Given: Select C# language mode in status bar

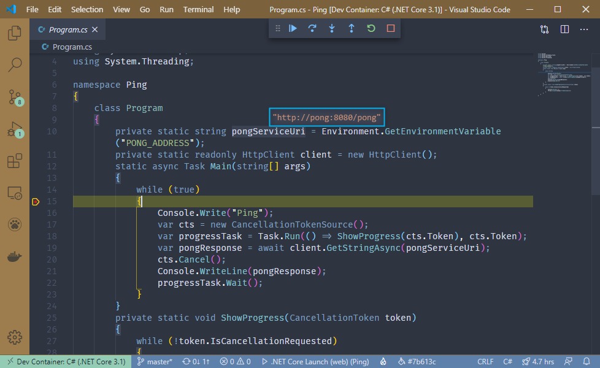Looking at the screenshot, I should pos(507,361).
